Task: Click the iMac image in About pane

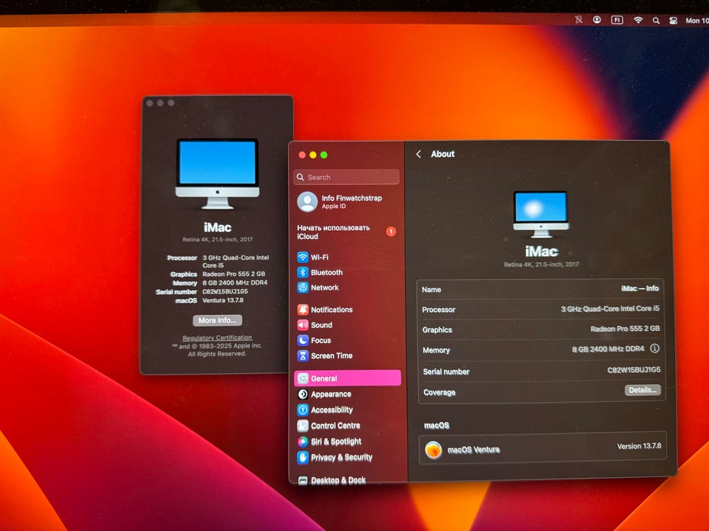Action: [541, 214]
